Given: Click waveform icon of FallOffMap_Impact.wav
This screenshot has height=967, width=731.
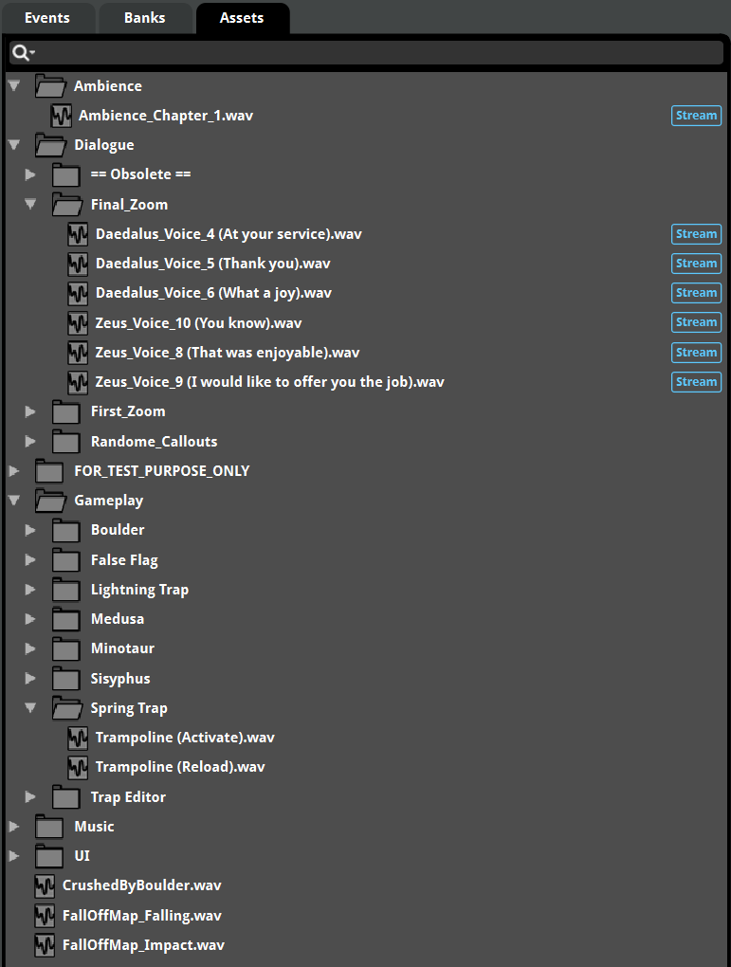Looking at the screenshot, I should [45, 945].
